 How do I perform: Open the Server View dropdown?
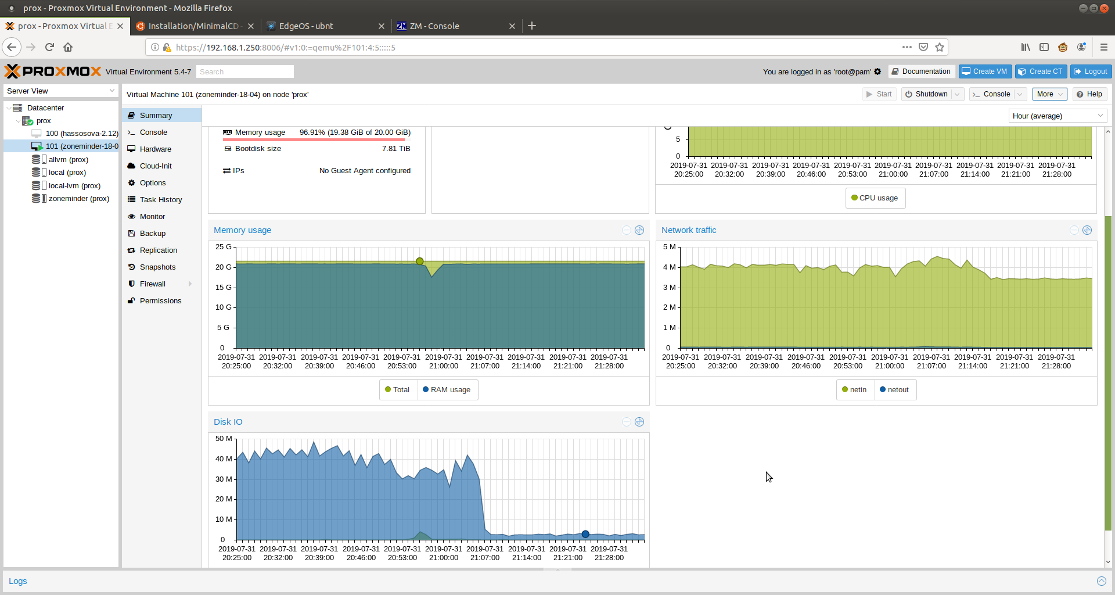pos(60,91)
